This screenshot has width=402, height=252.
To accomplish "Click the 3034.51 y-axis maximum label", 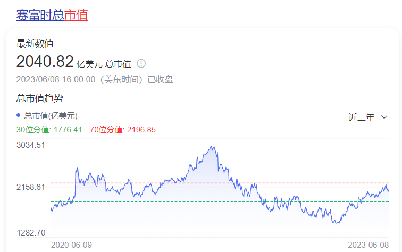I will coord(30,145).
